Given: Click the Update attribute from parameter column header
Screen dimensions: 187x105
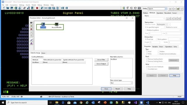Looking at the screenshot, I should tap(74, 60).
